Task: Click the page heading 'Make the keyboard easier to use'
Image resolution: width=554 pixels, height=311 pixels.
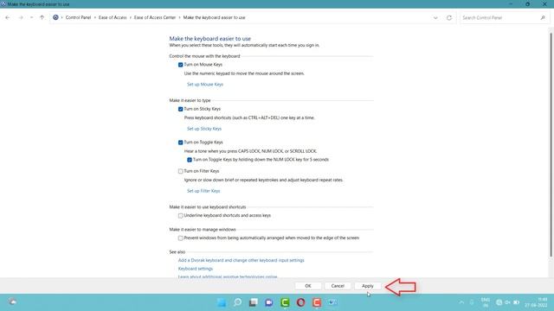Action: click(x=209, y=39)
